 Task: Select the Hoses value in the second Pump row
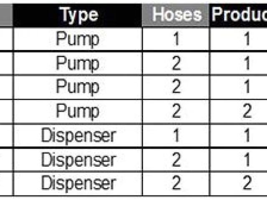click(x=176, y=63)
